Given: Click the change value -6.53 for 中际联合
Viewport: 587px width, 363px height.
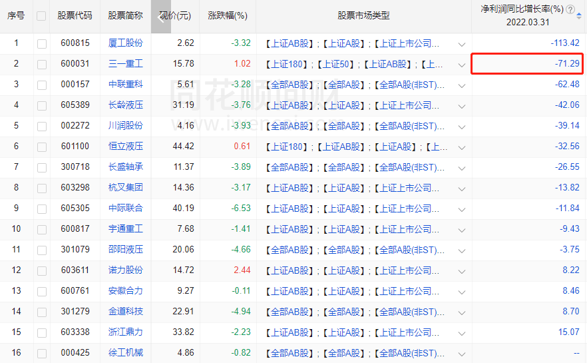Looking at the screenshot, I should pos(241,208).
